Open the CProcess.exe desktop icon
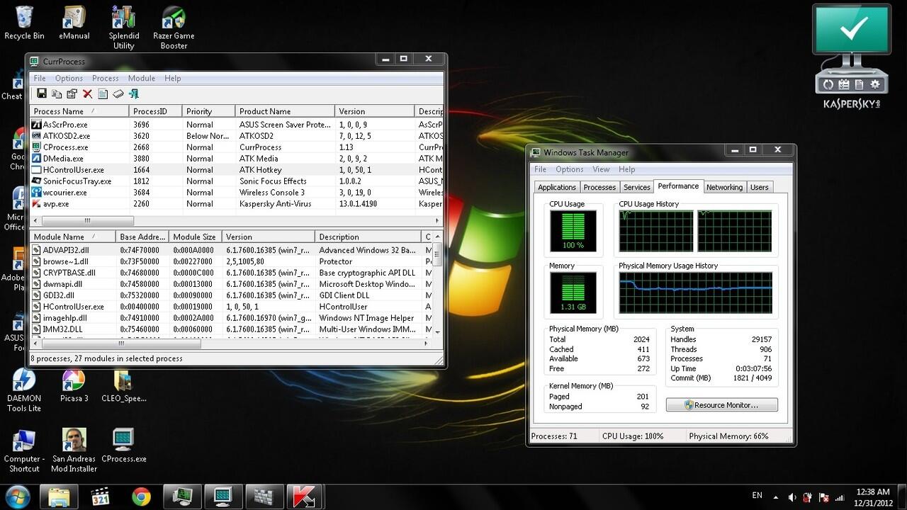Viewport: 907px width, 510px height. pyautogui.click(x=124, y=446)
